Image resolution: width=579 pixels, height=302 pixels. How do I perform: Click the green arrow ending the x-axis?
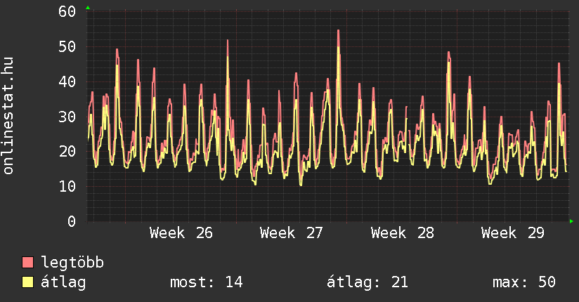pyautogui.click(x=571, y=221)
